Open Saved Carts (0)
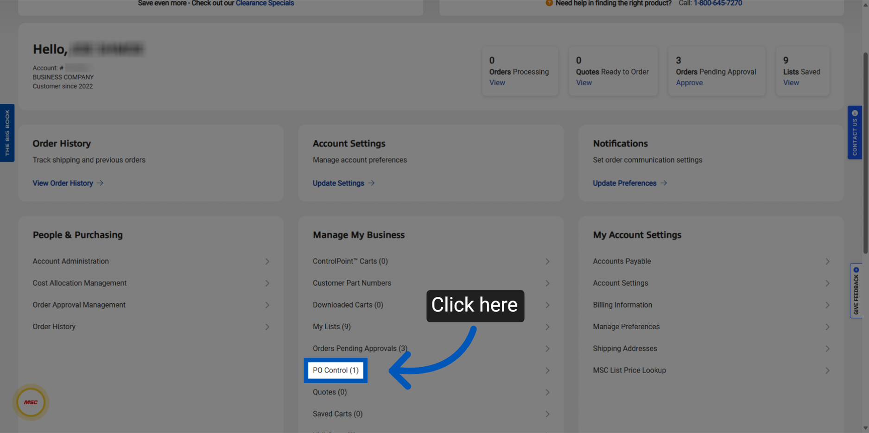This screenshot has width=869, height=433. click(x=337, y=414)
